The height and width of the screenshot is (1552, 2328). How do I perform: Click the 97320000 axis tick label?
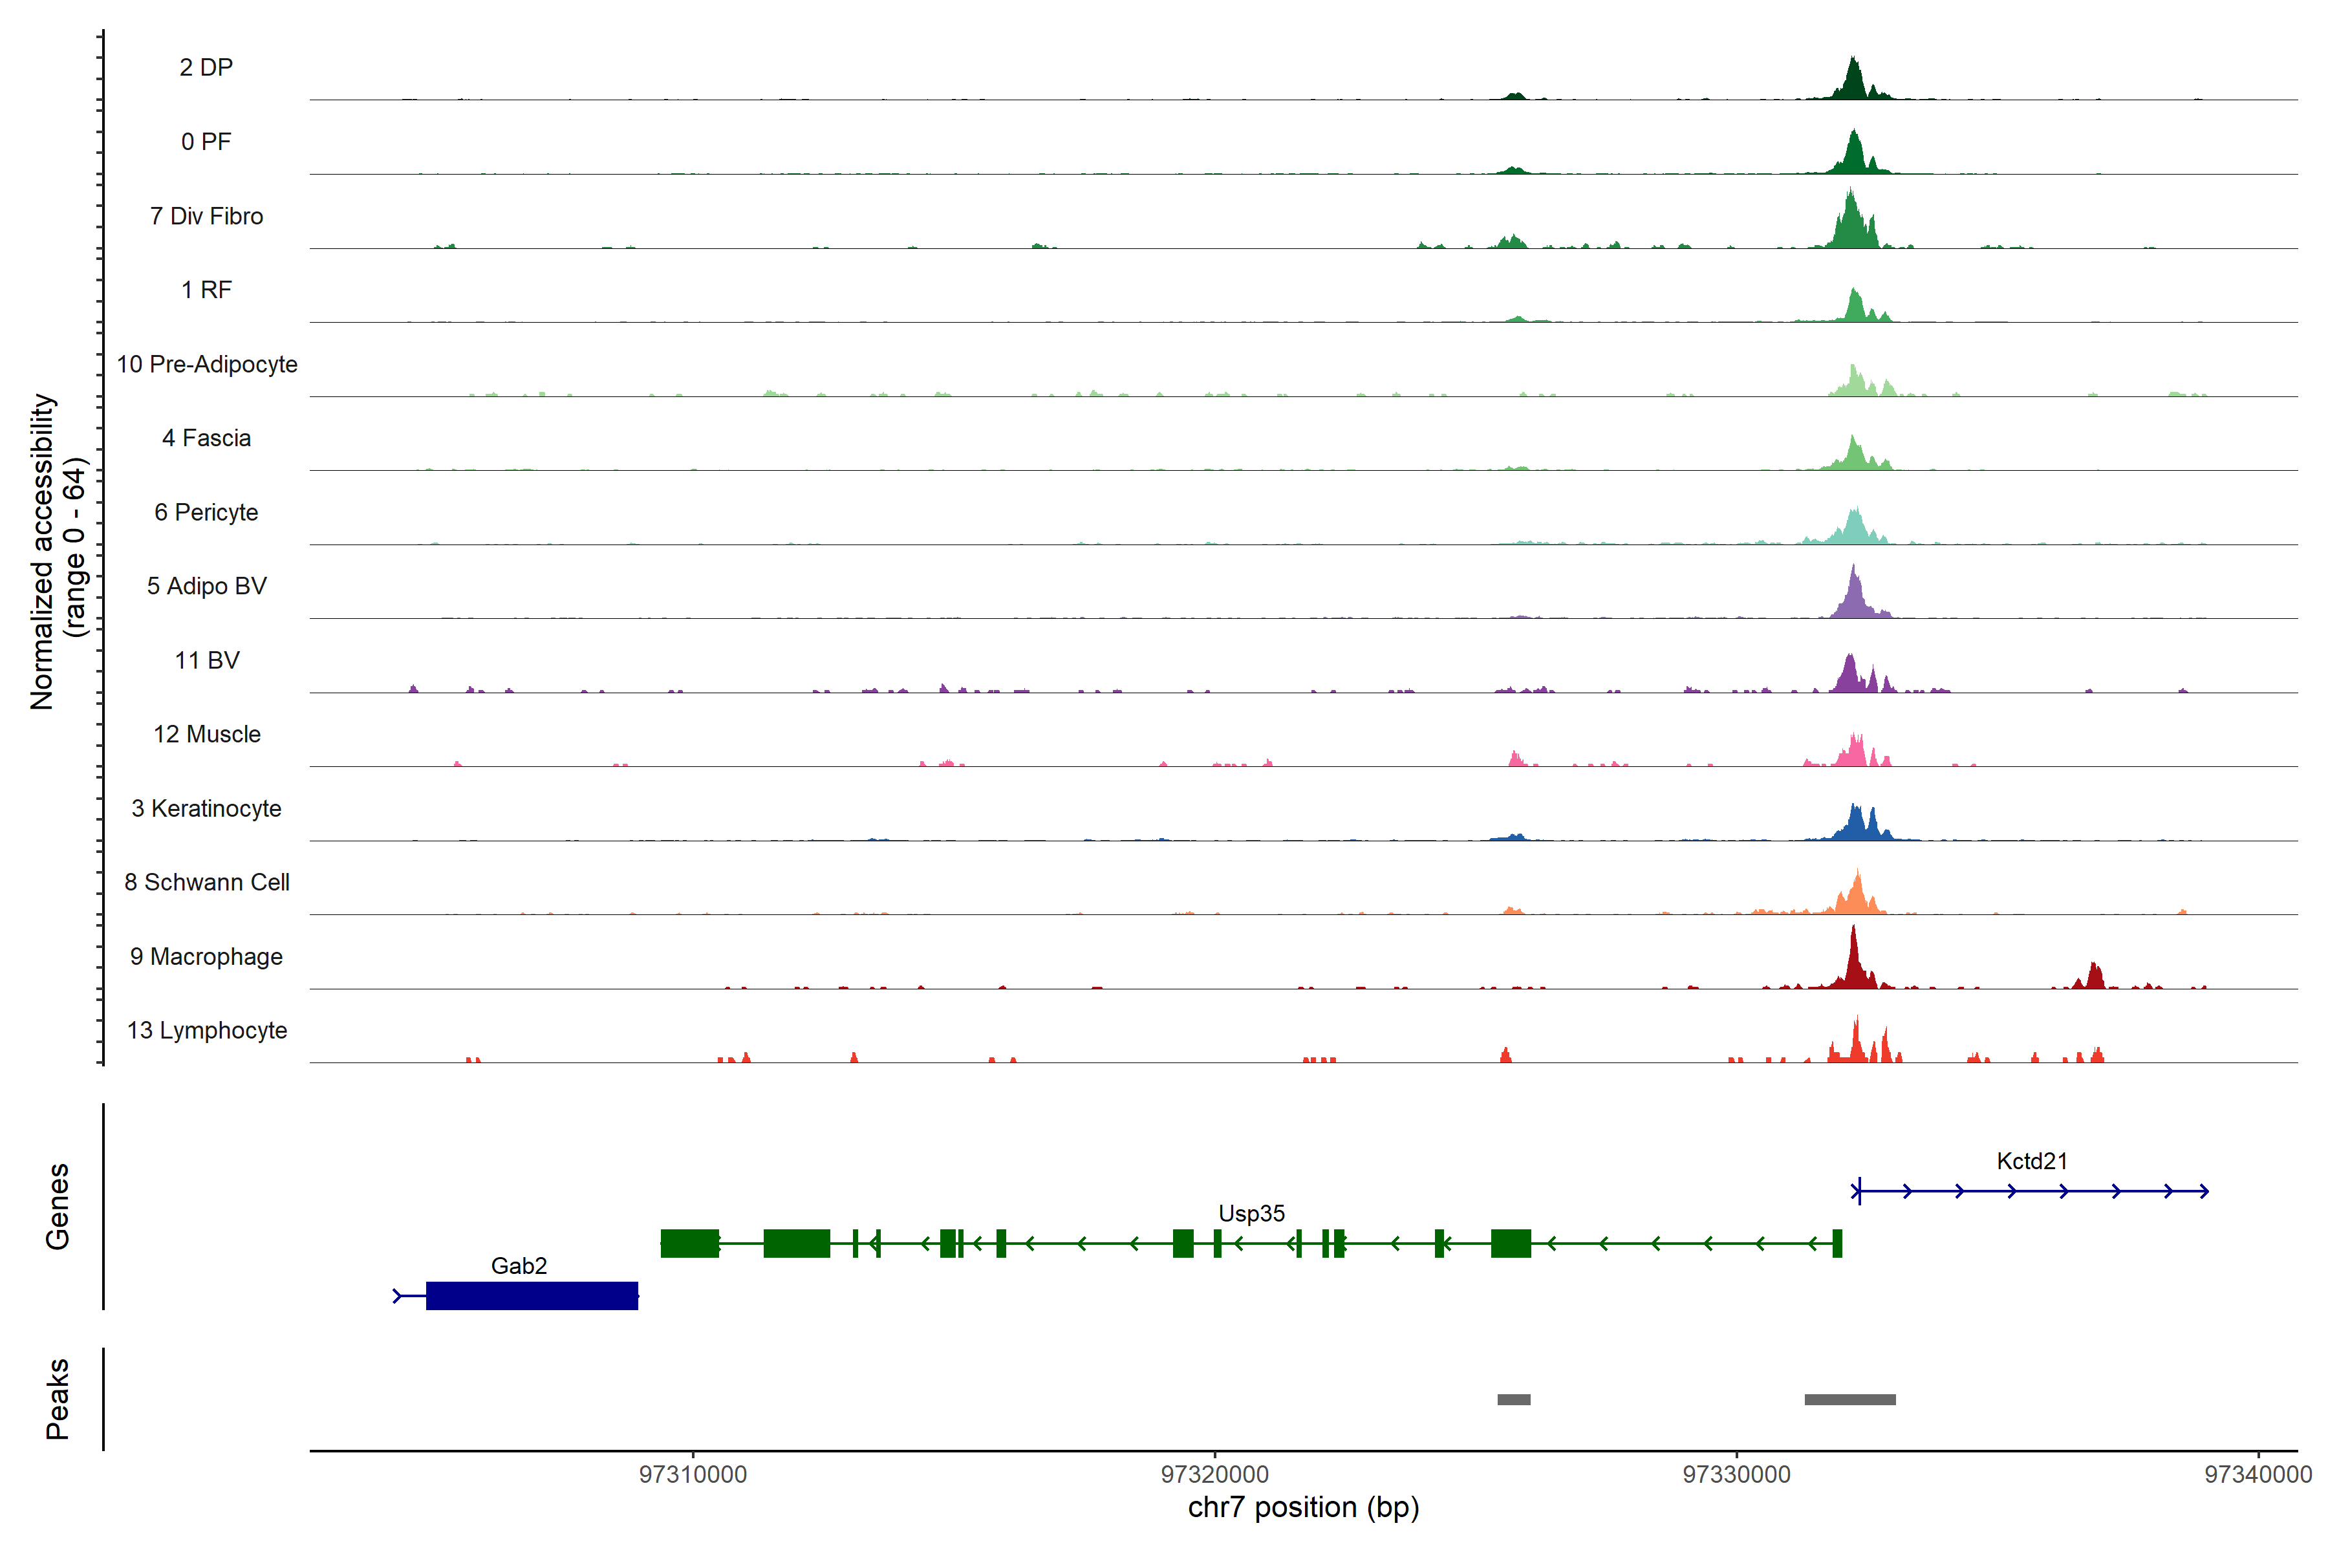pyautogui.click(x=1214, y=1475)
